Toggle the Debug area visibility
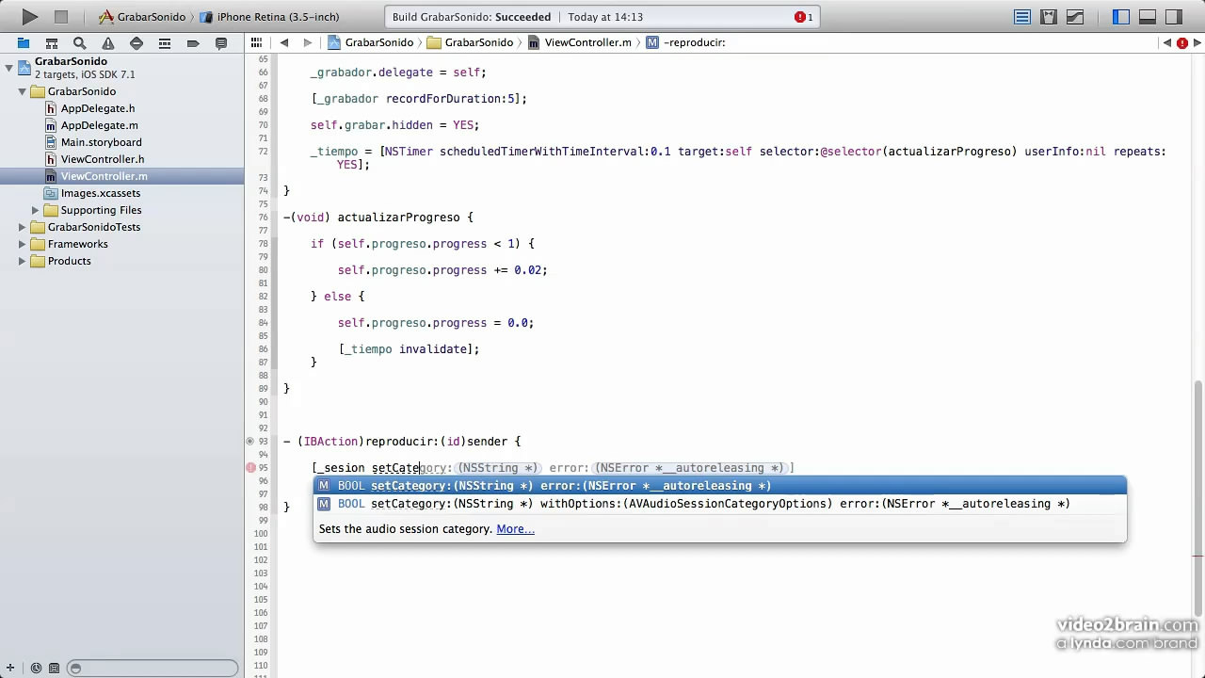1205x678 pixels. [x=1148, y=17]
